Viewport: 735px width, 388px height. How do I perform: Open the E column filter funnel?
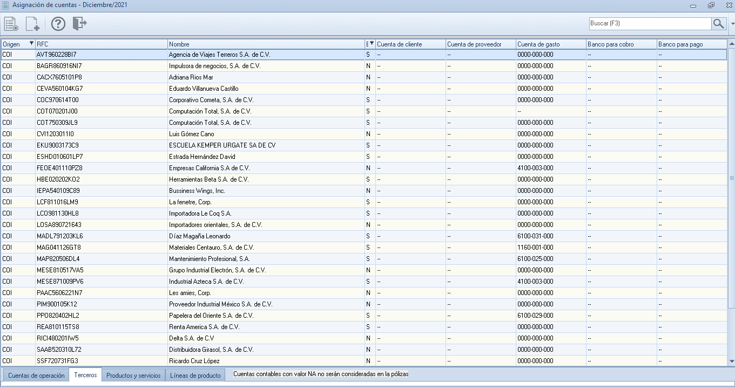click(371, 44)
